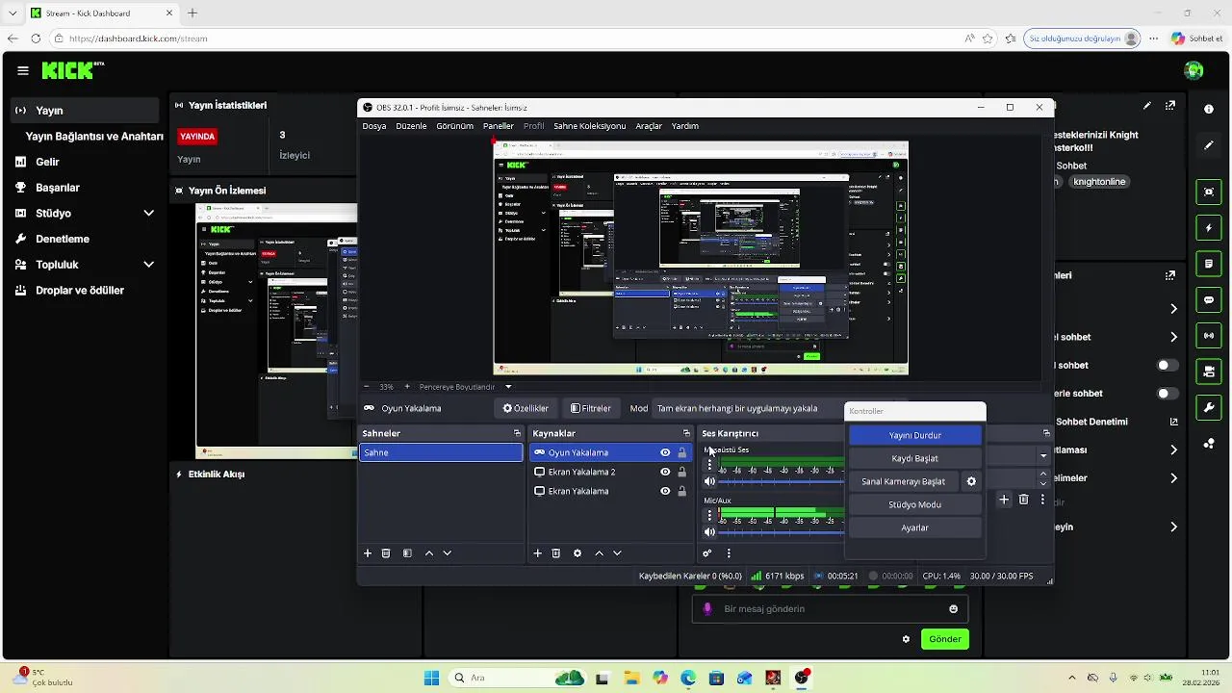
Task: Open source properties gear in Kaynaklar toolbar
Action: tap(577, 553)
